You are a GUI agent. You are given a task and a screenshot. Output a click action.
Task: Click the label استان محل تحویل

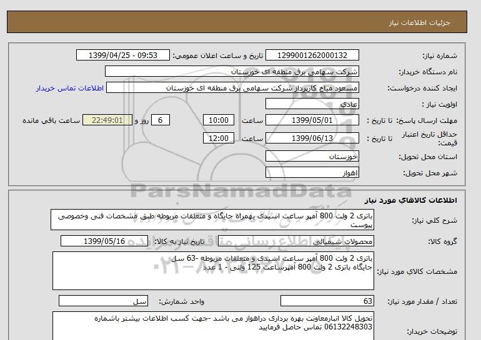(428, 157)
